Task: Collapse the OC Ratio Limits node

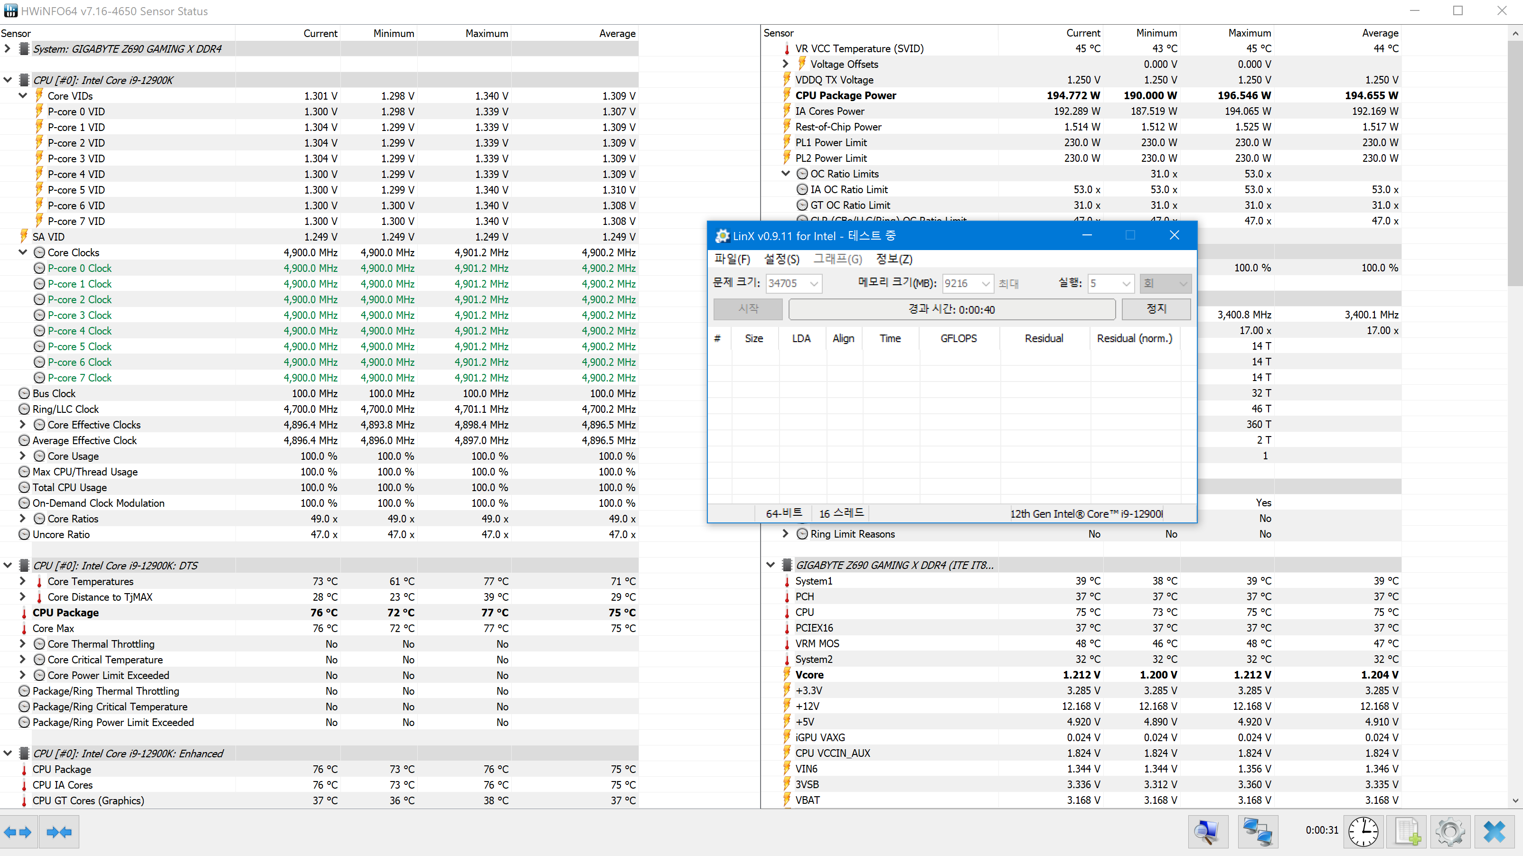Action: pos(785,174)
